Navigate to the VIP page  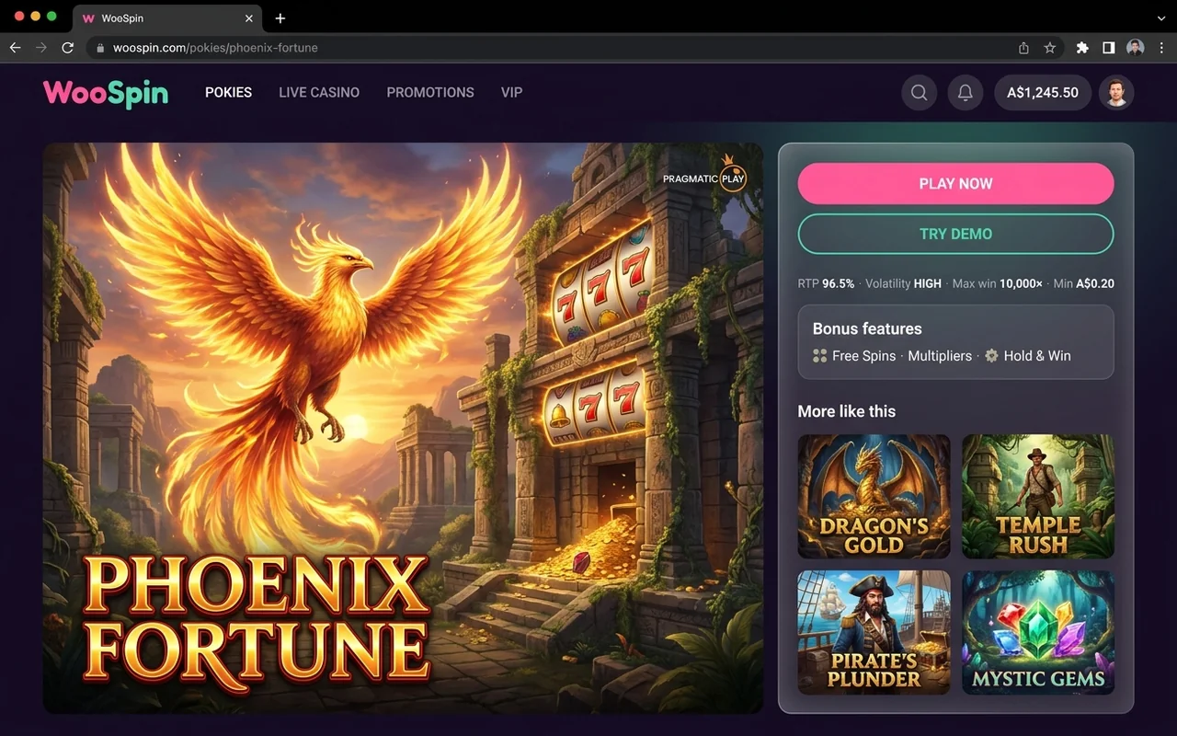point(511,93)
